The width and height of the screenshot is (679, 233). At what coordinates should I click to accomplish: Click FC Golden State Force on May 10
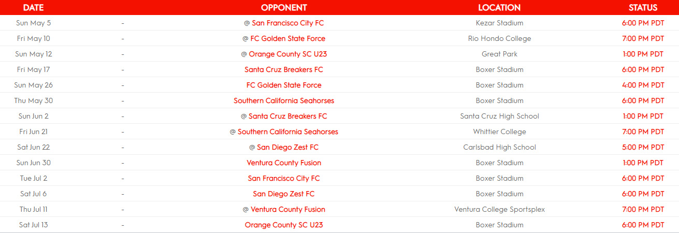pyautogui.click(x=288, y=38)
